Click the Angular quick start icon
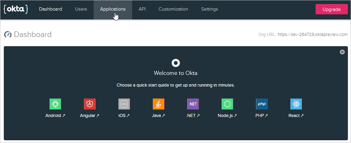The width and height of the screenshot is (351, 143). (x=90, y=104)
